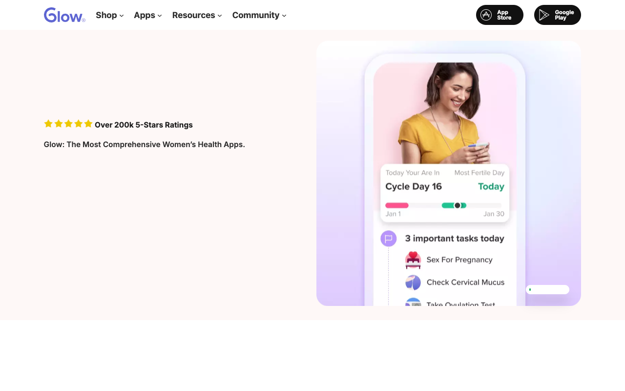625x391 pixels.
Task: Open the Community menu
Action: (259, 15)
